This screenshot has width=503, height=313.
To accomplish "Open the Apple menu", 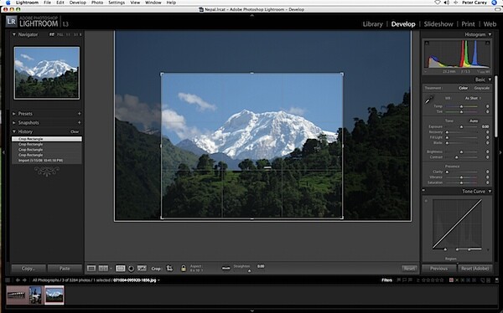I will [8, 3].
